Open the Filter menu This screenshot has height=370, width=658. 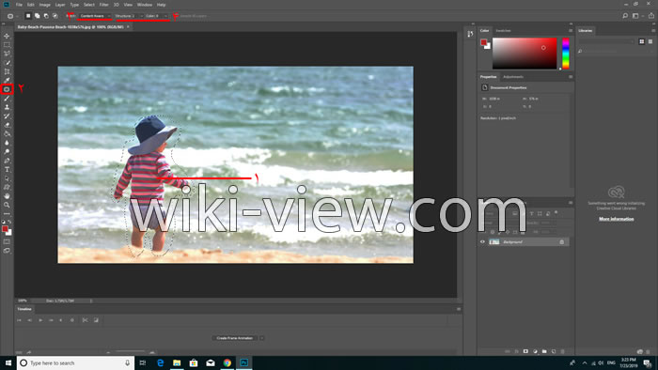(103, 5)
